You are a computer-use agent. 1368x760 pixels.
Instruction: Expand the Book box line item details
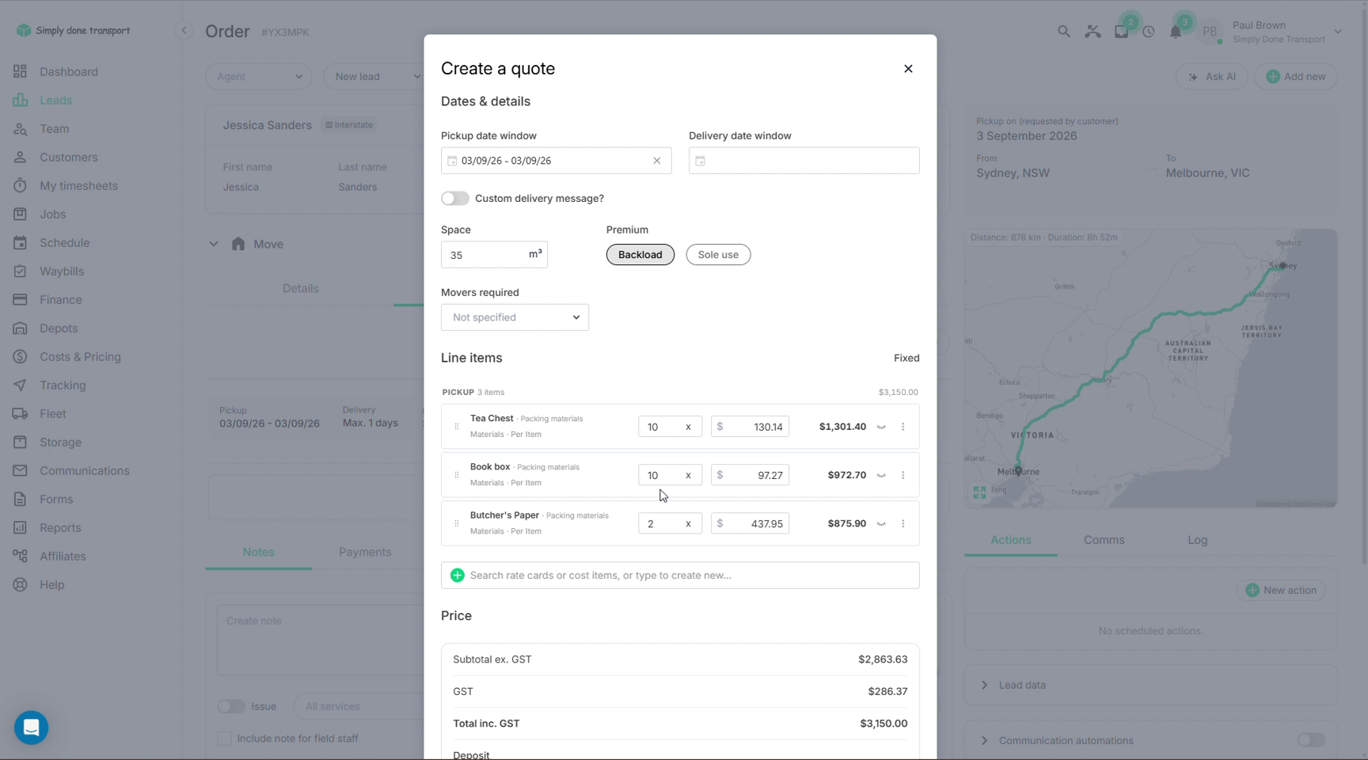881,475
